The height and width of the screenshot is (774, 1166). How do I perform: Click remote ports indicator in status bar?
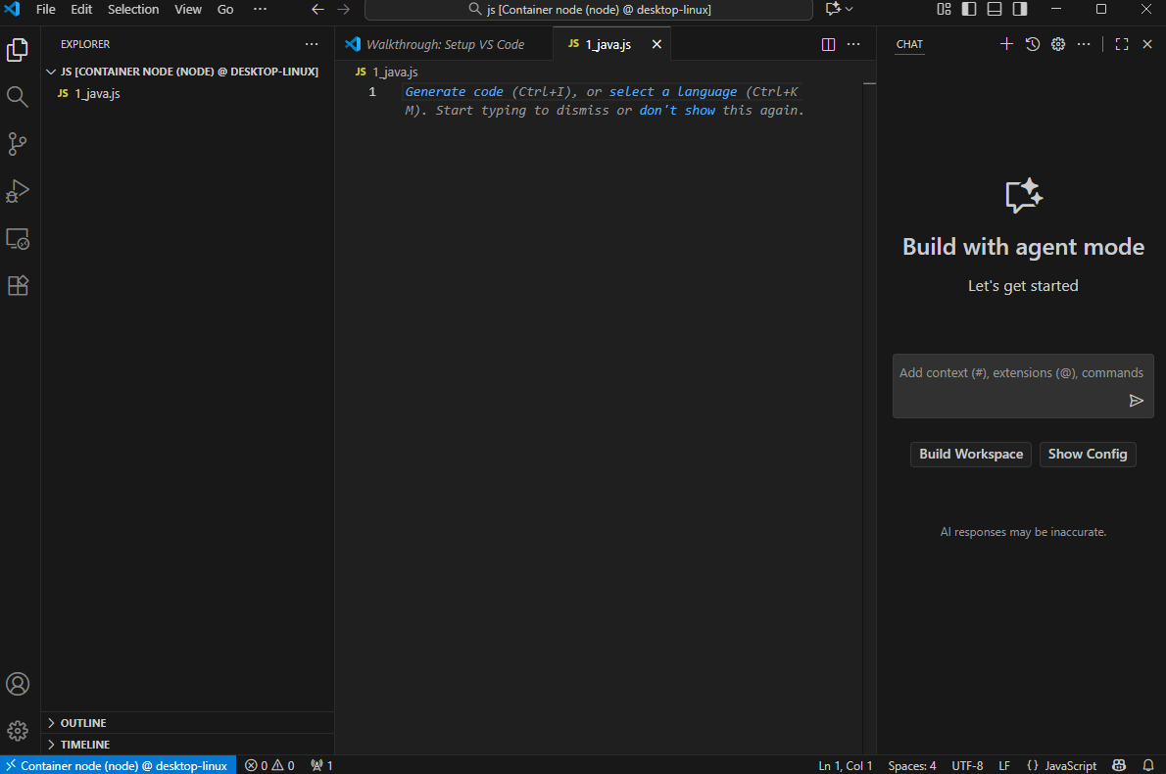click(322, 765)
